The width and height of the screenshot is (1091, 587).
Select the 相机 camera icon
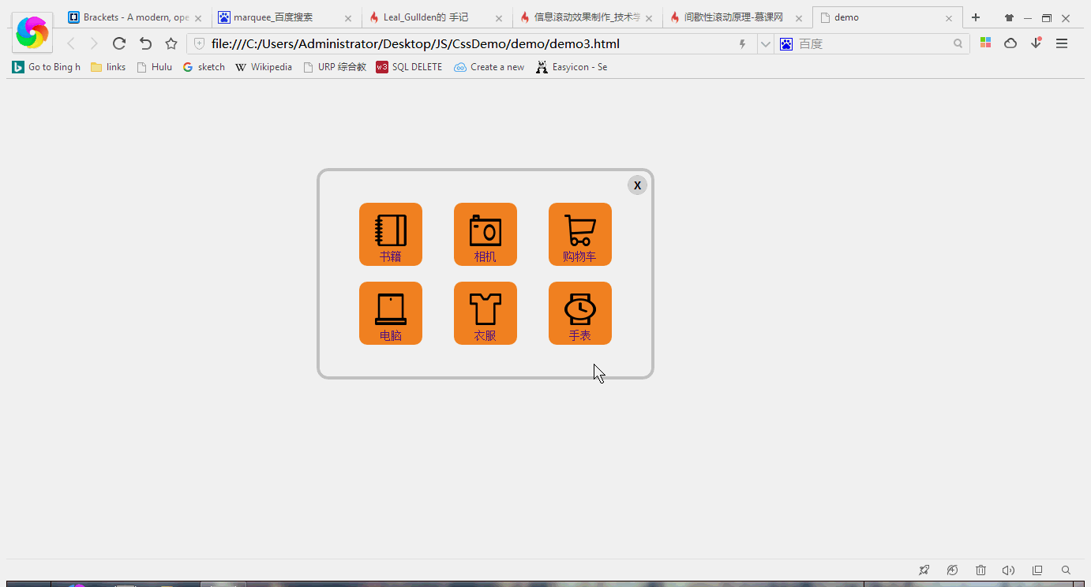click(485, 234)
